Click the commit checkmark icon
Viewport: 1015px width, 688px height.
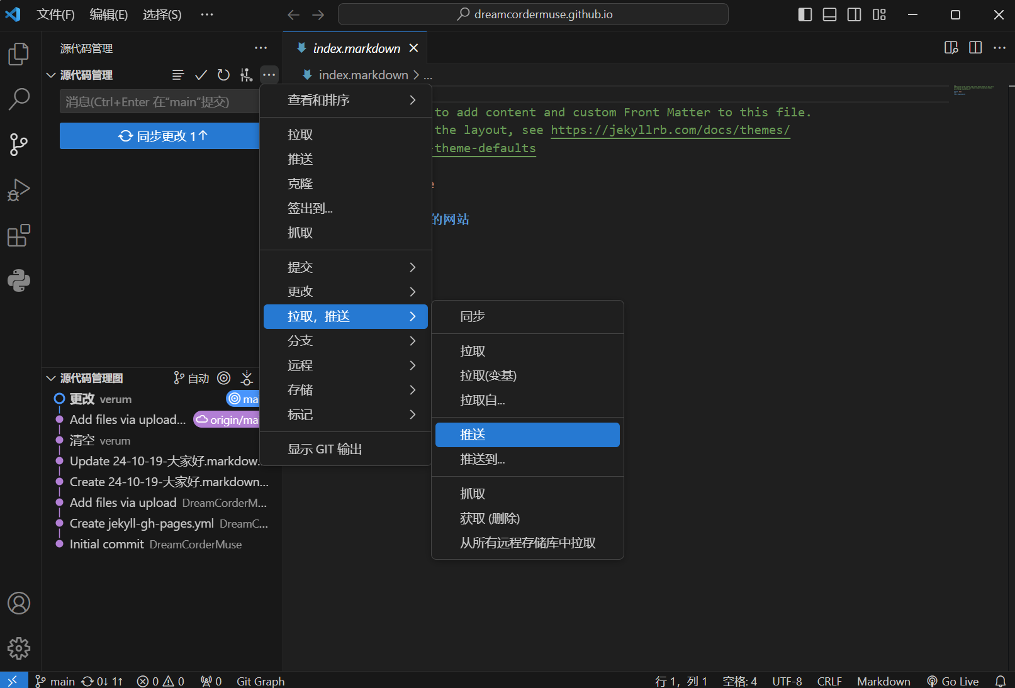click(201, 75)
